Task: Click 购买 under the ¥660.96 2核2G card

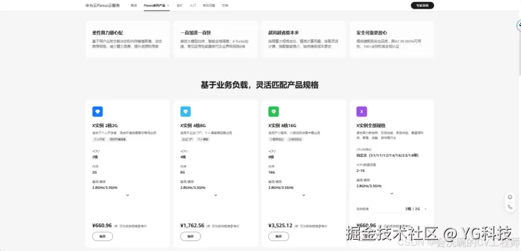Action: pos(102,237)
